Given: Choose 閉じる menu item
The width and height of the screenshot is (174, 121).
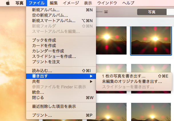Looking at the screenshot, I should [x=61, y=98].
